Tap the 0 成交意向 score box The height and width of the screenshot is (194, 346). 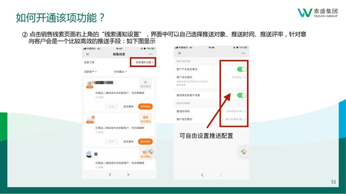(x=146, y=84)
